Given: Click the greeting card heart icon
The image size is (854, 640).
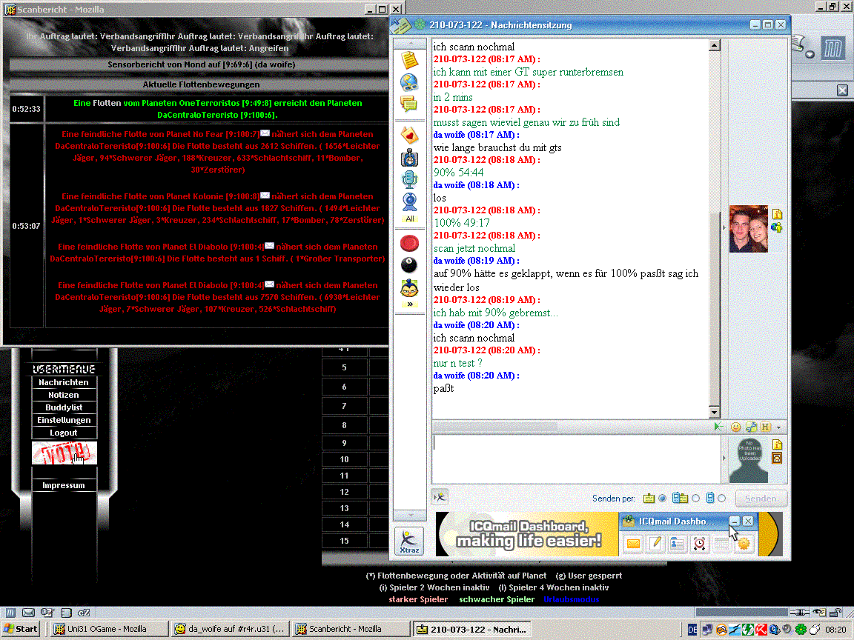Looking at the screenshot, I should [409, 134].
